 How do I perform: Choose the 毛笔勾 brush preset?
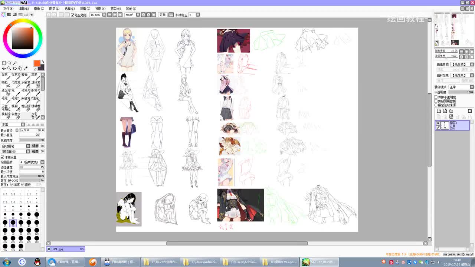coord(26,92)
